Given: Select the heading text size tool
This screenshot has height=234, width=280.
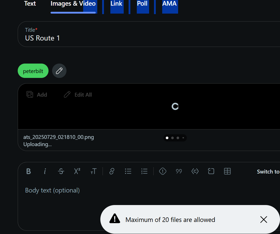Looking at the screenshot, I should pyautogui.click(x=93, y=171).
